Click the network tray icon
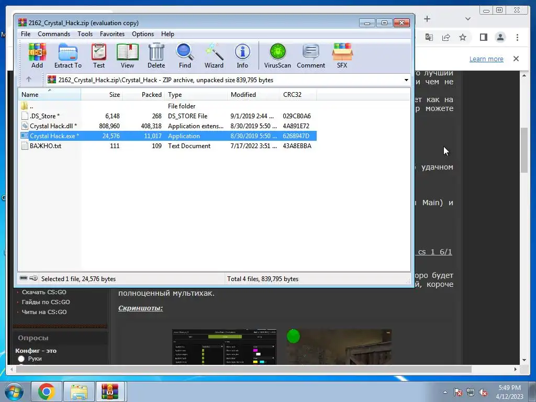 pyautogui.click(x=471, y=392)
